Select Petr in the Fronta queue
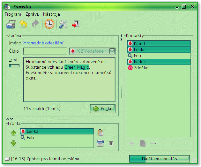201x167 pixels. point(57,137)
